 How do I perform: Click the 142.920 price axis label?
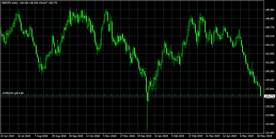click(x=270, y=54)
